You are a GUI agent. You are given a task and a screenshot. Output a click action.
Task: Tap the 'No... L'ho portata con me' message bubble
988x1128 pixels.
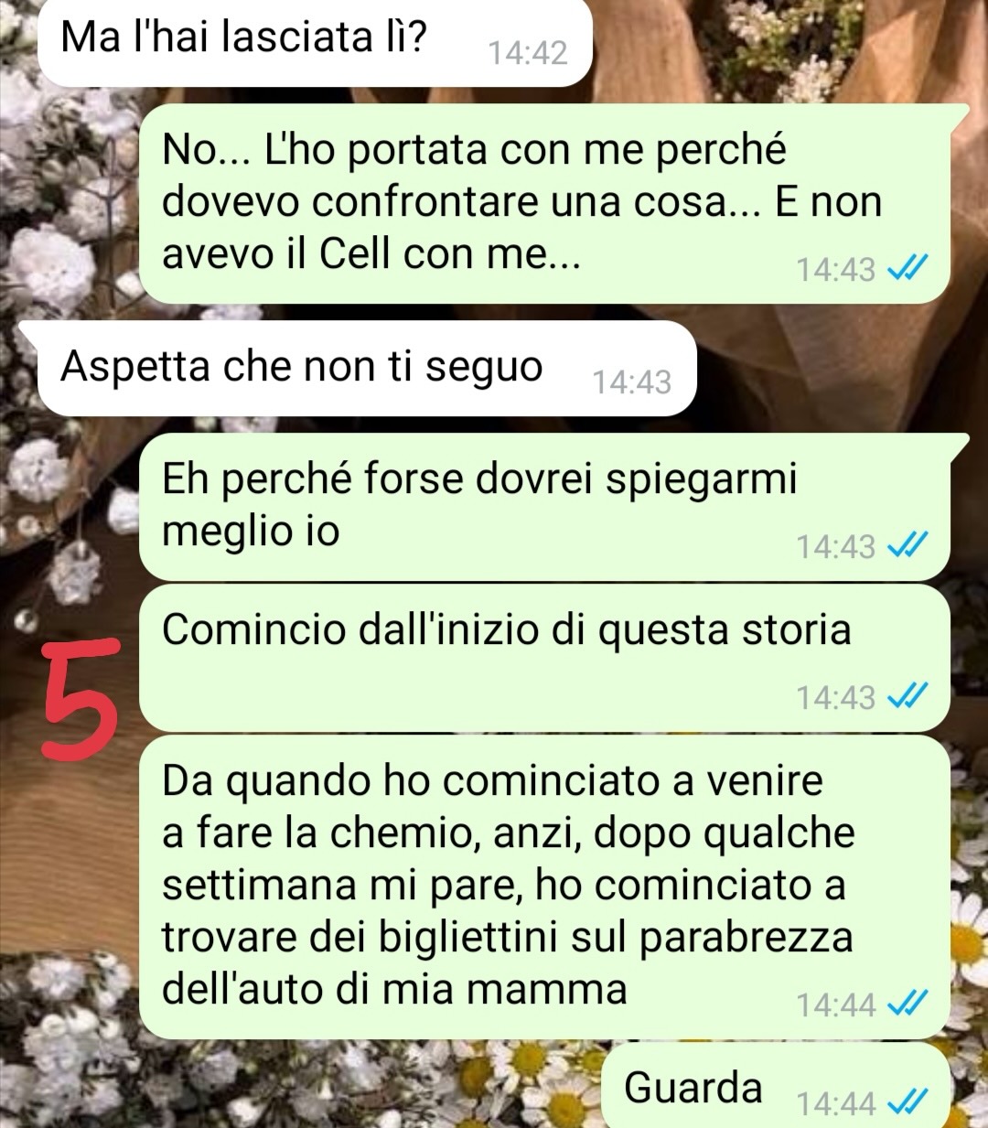[545, 203]
